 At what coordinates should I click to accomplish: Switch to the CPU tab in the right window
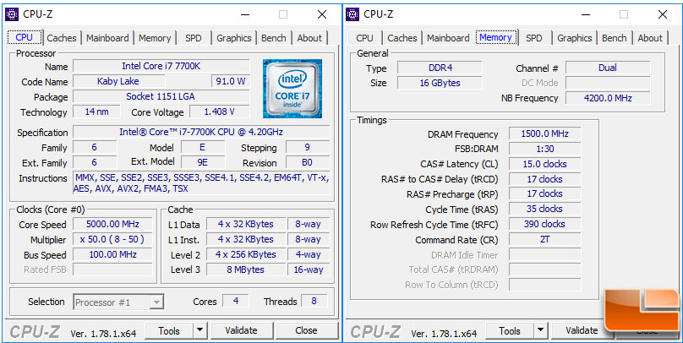click(x=364, y=38)
